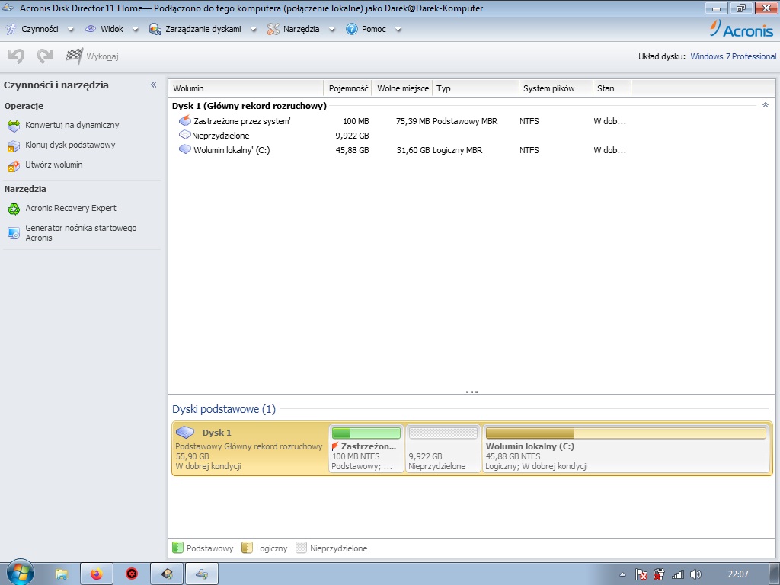
Task: Click Klonuj dysk podstawowy operation
Action: (70, 145)
